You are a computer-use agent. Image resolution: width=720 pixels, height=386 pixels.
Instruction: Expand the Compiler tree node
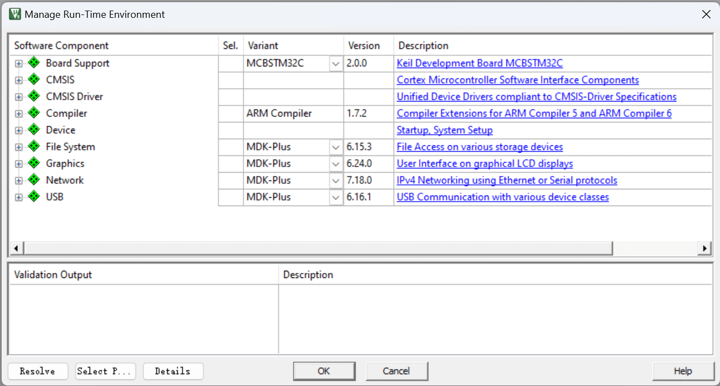pyautogui.click(x=19, y=114)
